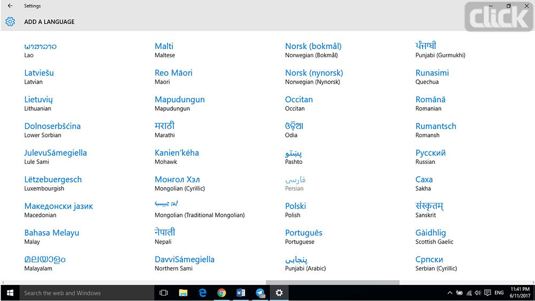
Task: Choose Norwegian (Bokmål) from the list
Action: [313, 50]
